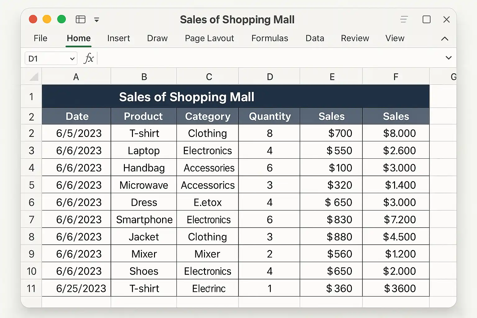The width and height of the screenshot is (477, 318).
Task: Open the Name Box dropdown
Action: coord(72,58)
